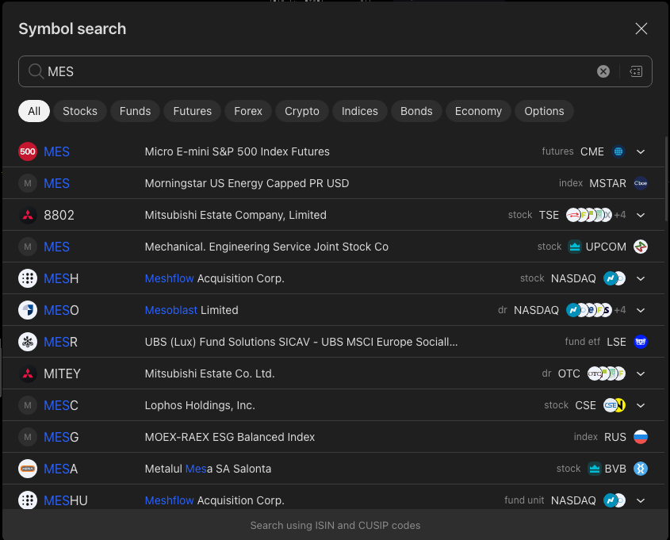
Task: Select Metalul Mesa SA Salonta result
Action: [x=208, y=469]
